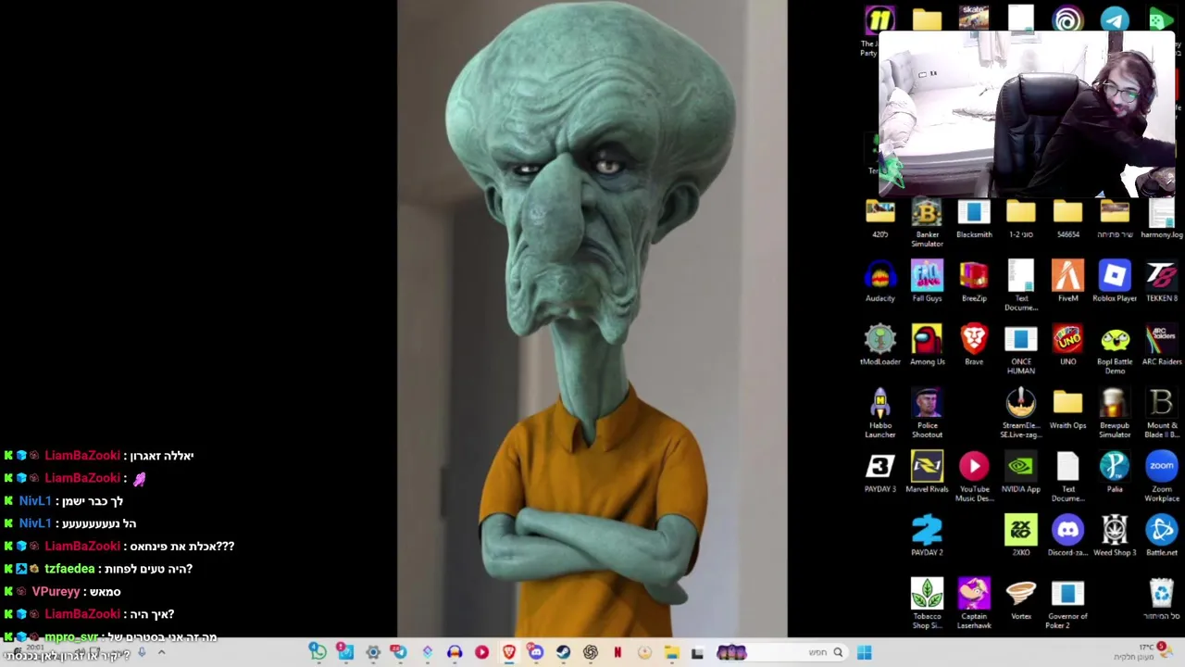The image size is (1185, 667).
Task: Open the PAYDAY 2 desktop icon
Action: point(927,535)
